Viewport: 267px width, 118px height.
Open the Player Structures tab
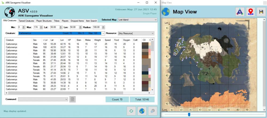coord(44,21)
